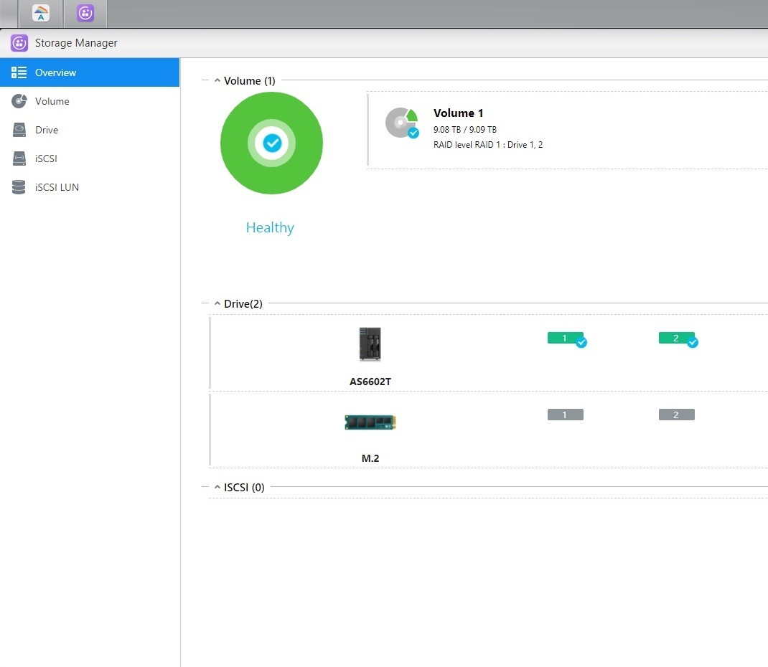The height and width of the screenshot is (667, 768).
Task: Select the iSCSI section in sidebar
Action: click(47, 159)
